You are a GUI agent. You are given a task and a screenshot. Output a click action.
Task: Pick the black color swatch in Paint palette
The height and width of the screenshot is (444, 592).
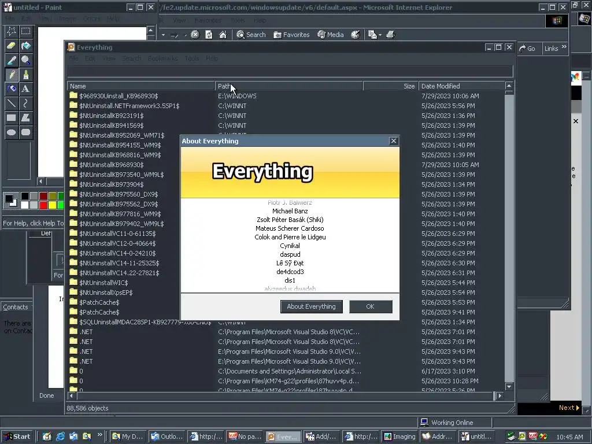(24, 196)
